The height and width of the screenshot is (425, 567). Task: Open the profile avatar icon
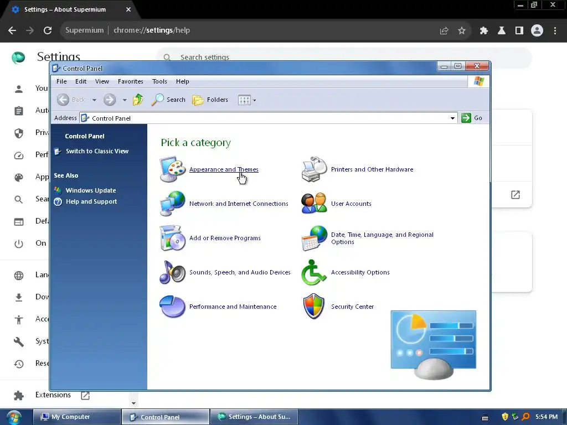tap(537, 30)
